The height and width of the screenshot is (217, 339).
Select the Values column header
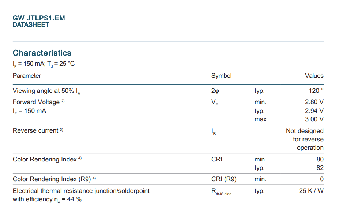[x=314, y=76]
